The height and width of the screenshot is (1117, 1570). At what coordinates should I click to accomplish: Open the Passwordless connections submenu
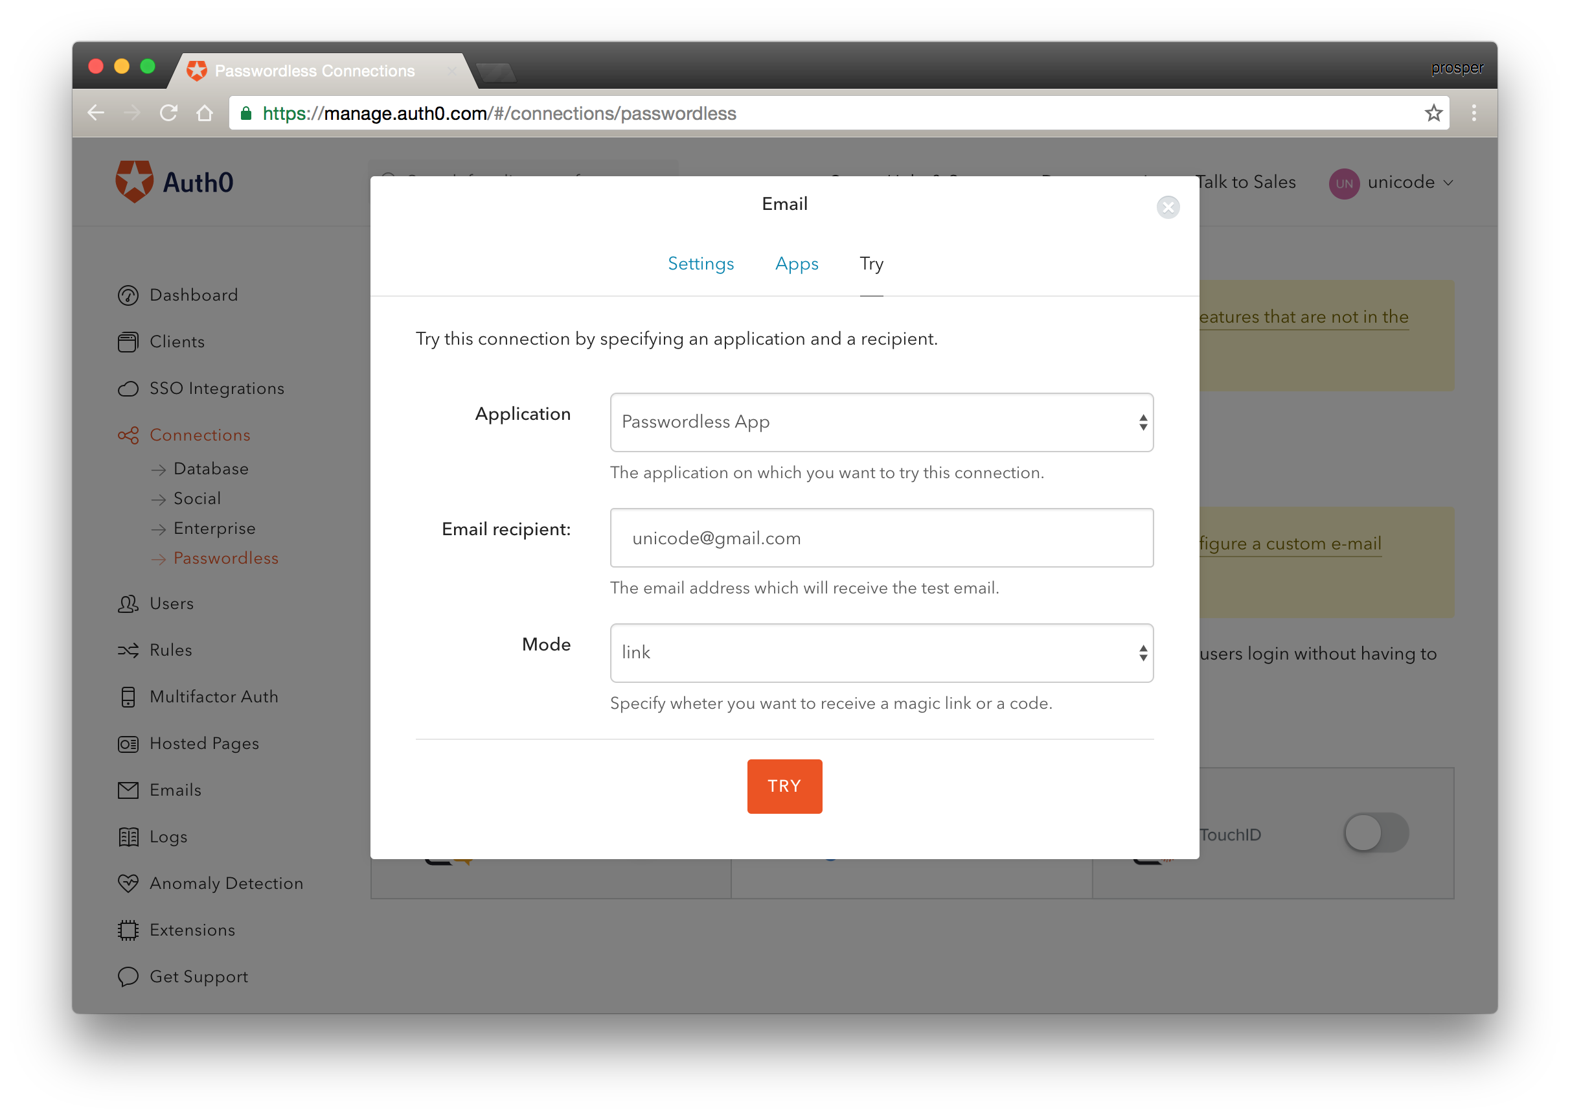pyautogui.click(x=226, y=558)
